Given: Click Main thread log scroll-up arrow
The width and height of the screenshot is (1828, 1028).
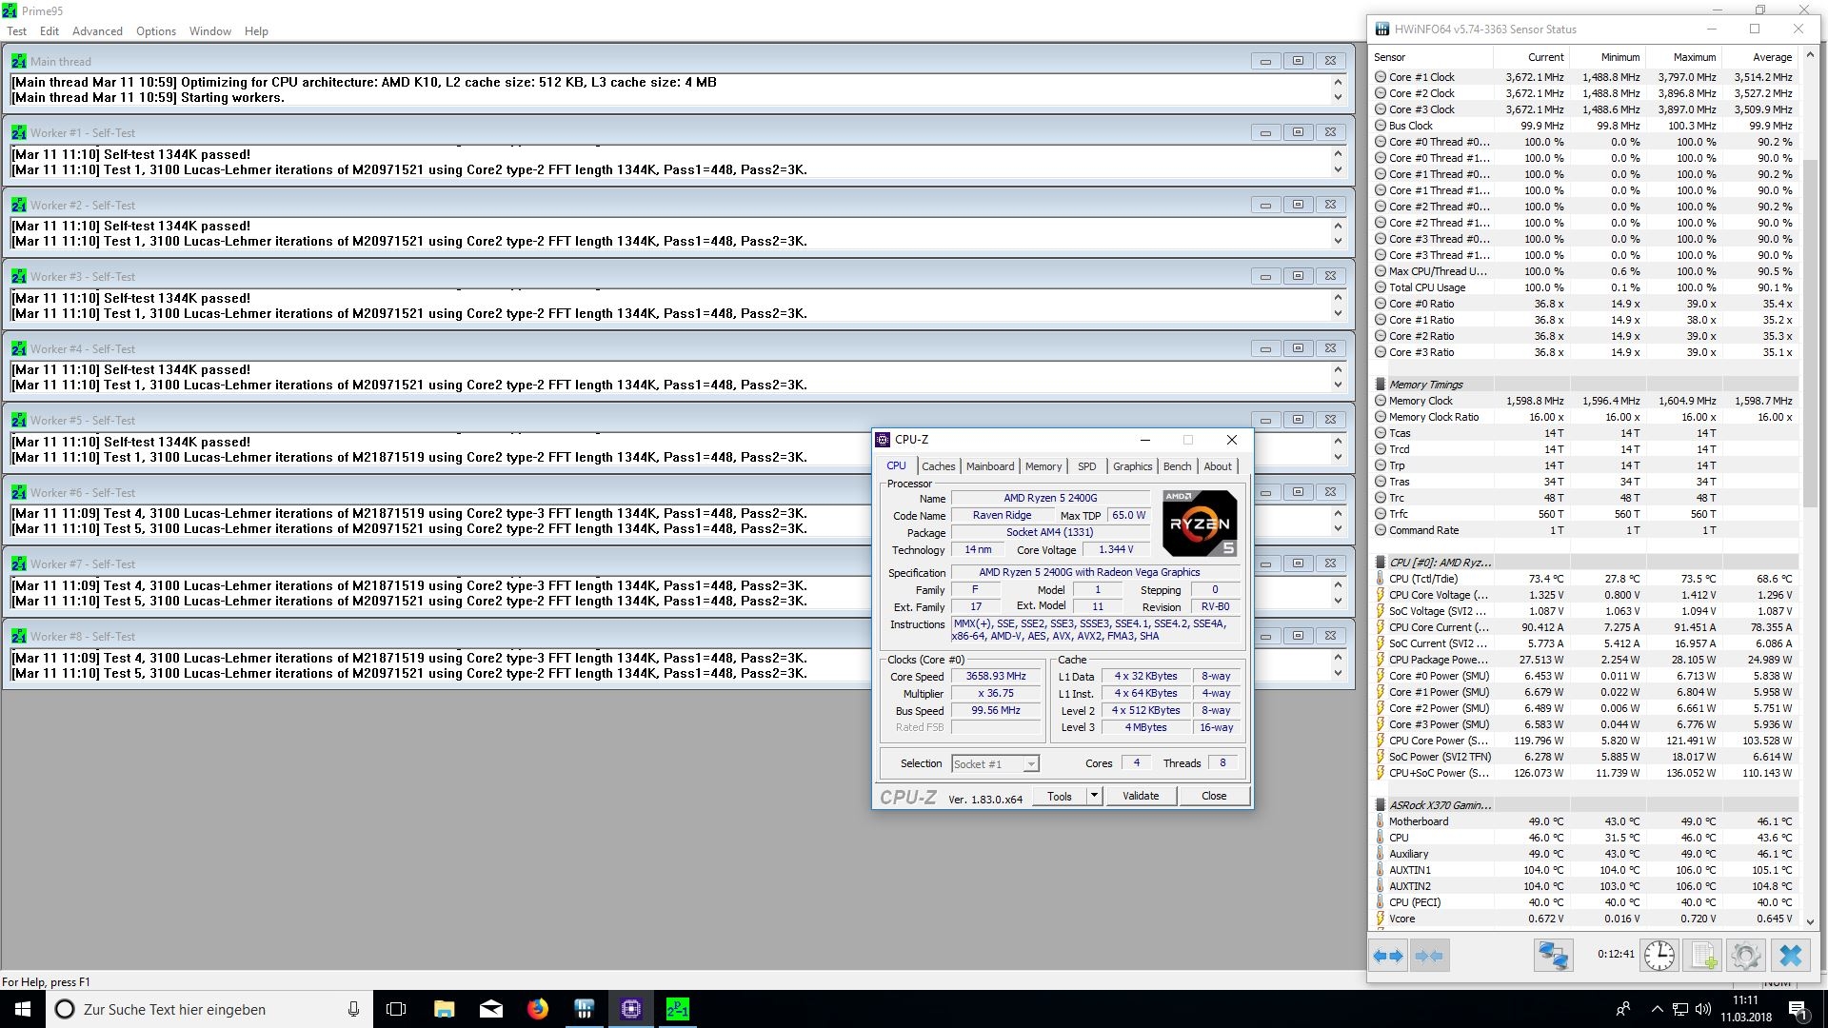Looking at the screenshot, I should click(x=1337, y=82).
